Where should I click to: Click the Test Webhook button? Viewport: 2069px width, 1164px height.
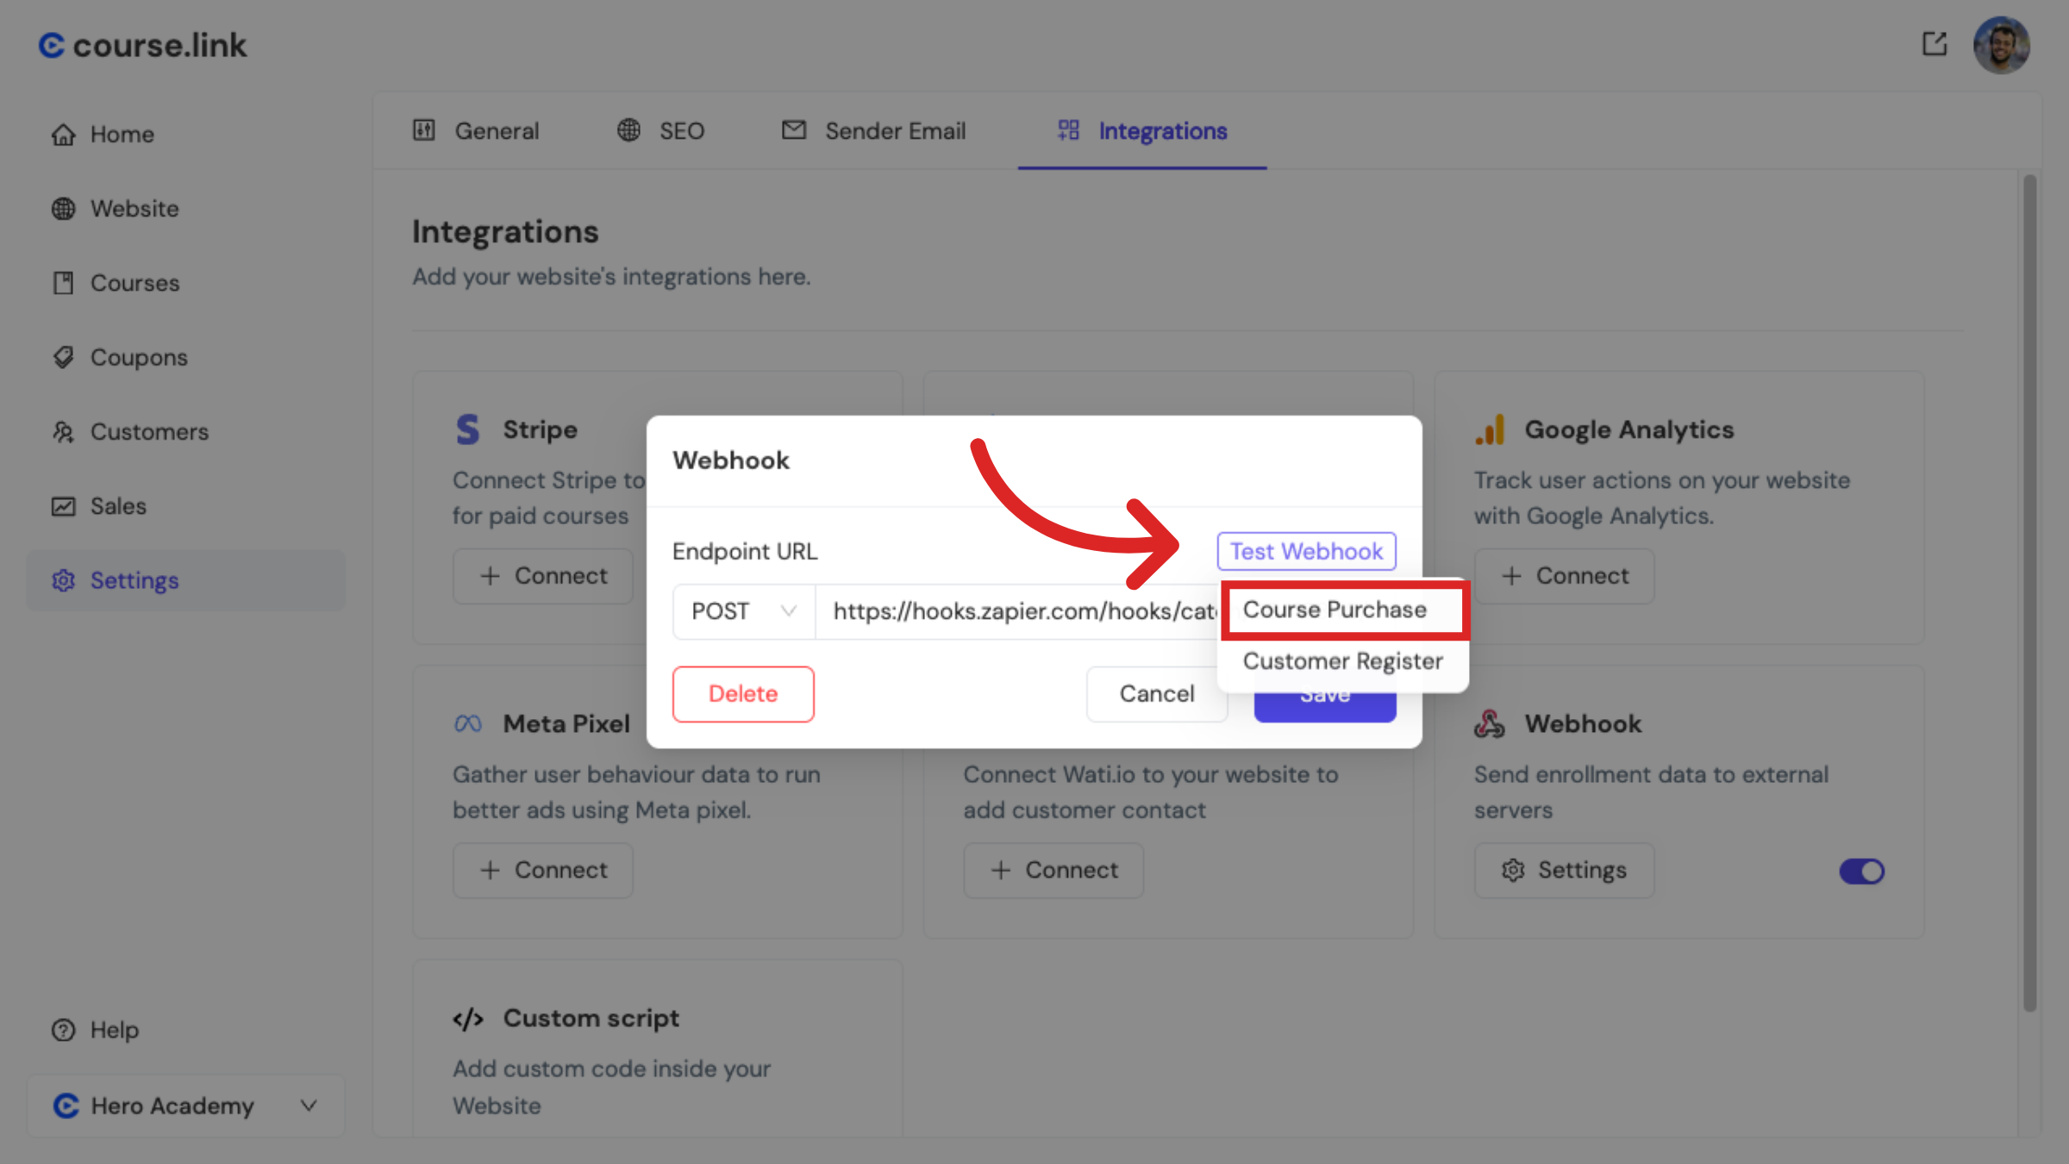tap(1305, 551)
